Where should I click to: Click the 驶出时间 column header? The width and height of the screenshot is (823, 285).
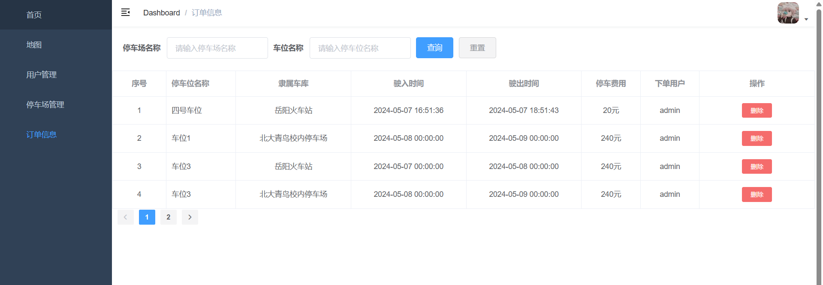point(524,83)
